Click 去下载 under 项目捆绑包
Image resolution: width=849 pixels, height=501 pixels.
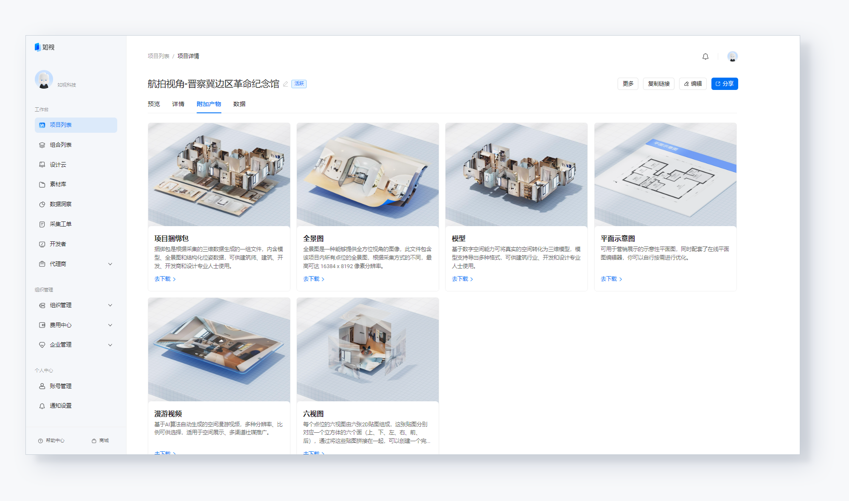[165, 279]
